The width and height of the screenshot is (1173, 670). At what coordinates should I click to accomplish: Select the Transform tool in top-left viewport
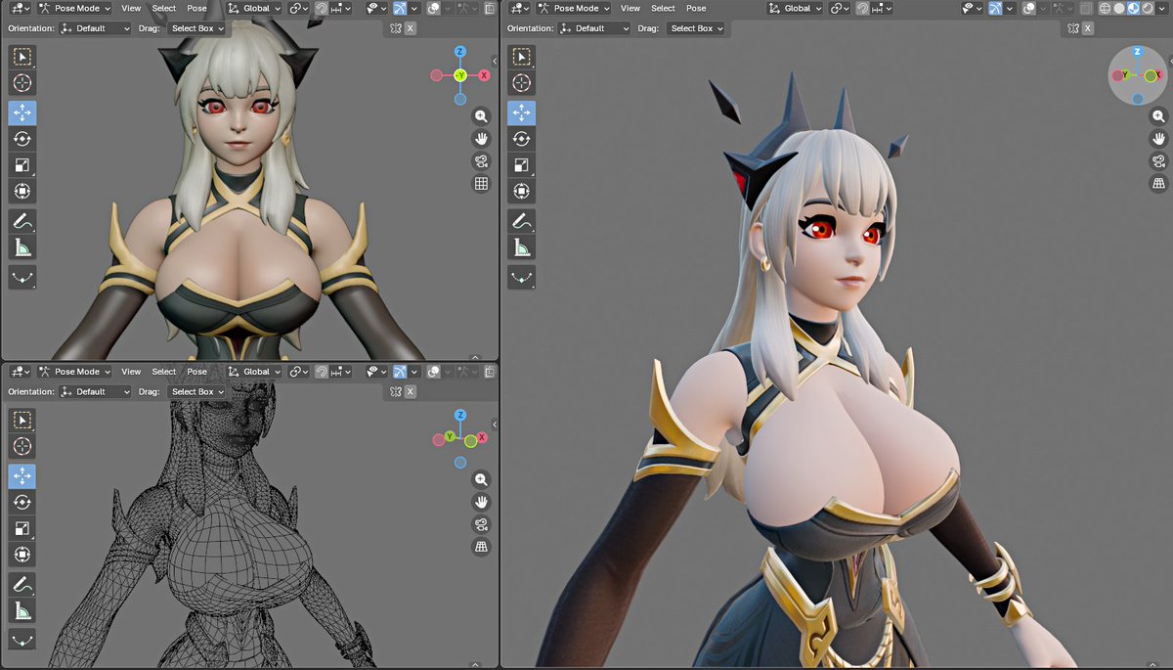click(x=22, y=191)
